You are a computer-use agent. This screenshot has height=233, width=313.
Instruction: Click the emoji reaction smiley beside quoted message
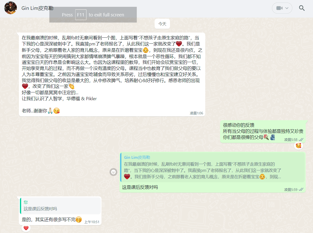pyautogui.click(x=113, y=172)
